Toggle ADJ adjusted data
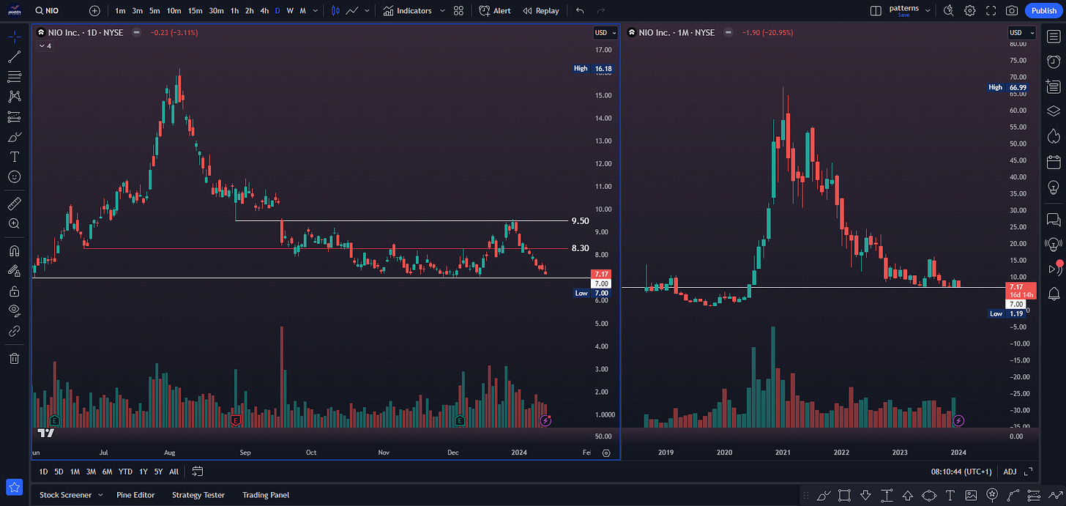Image resolution: width=1066 pixels, height=506 pixels. coord(1010,472)
